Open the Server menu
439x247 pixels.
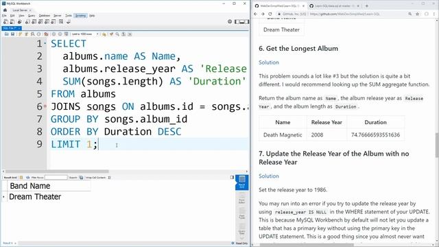58,16
